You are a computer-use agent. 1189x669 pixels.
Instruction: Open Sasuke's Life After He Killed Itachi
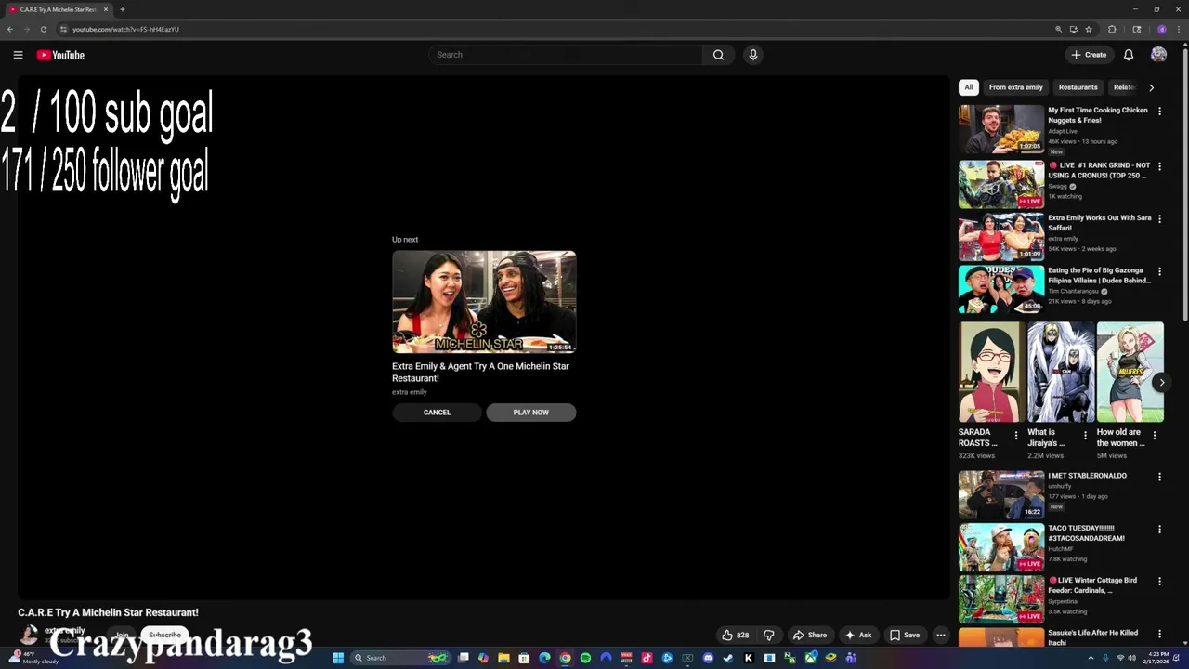(1092, 637)
